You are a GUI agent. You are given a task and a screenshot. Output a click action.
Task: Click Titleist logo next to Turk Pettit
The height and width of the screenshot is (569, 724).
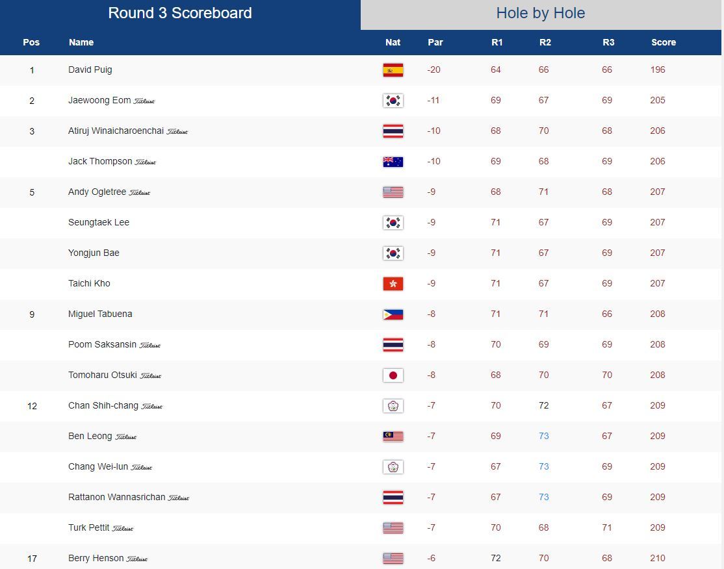[x=123, y=528]
